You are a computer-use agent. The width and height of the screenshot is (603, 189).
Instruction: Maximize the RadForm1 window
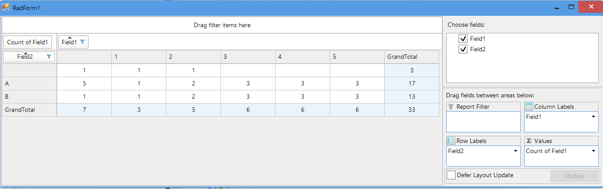571,7
